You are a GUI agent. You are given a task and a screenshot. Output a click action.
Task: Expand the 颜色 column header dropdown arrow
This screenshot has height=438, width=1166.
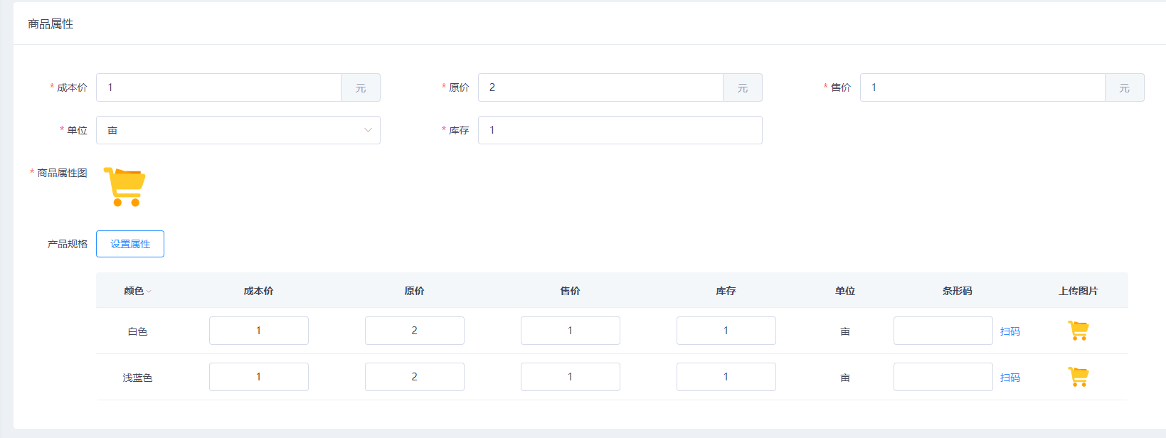click(x=149, y=292)
